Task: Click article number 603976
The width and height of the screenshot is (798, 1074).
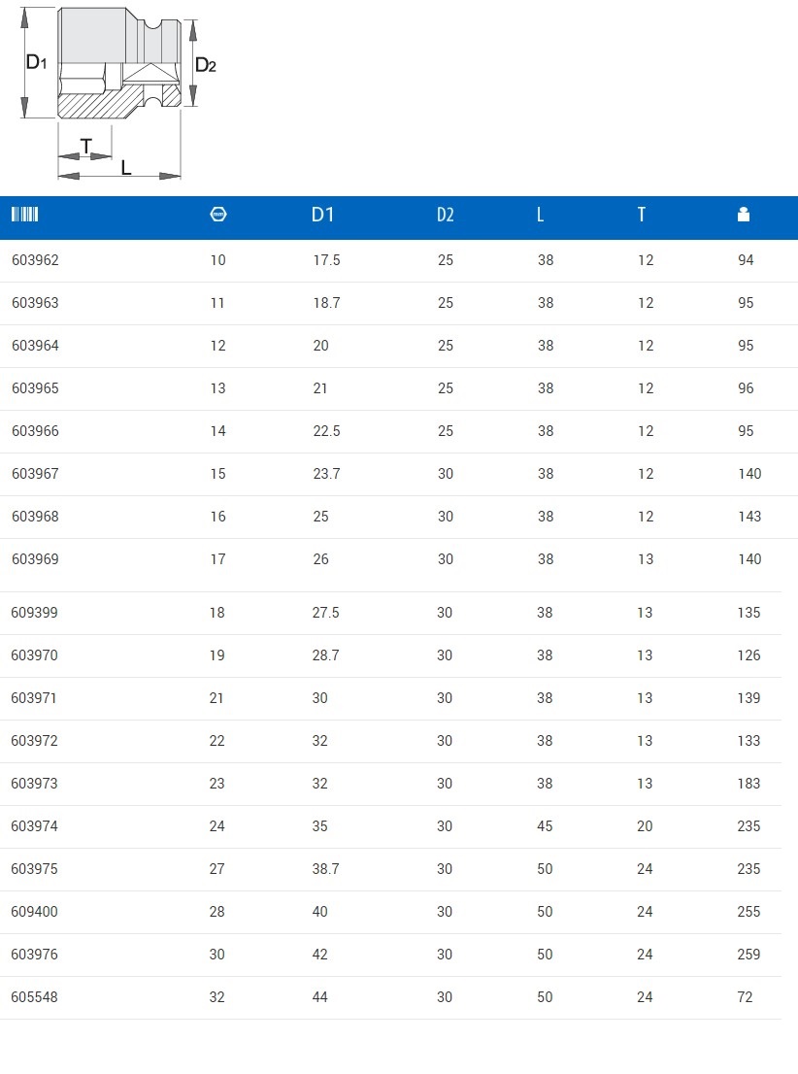Action: pos(34,955)
